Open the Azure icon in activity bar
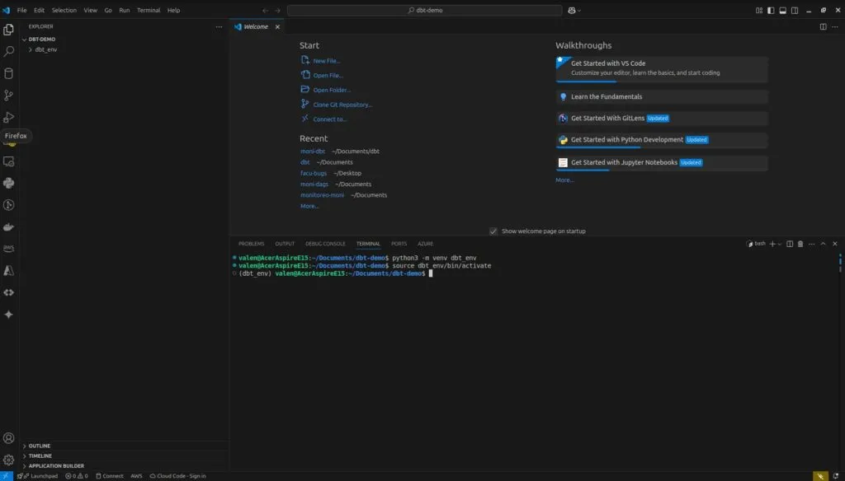Viewport: 845px width, 481px height. (x=8, y=271)
